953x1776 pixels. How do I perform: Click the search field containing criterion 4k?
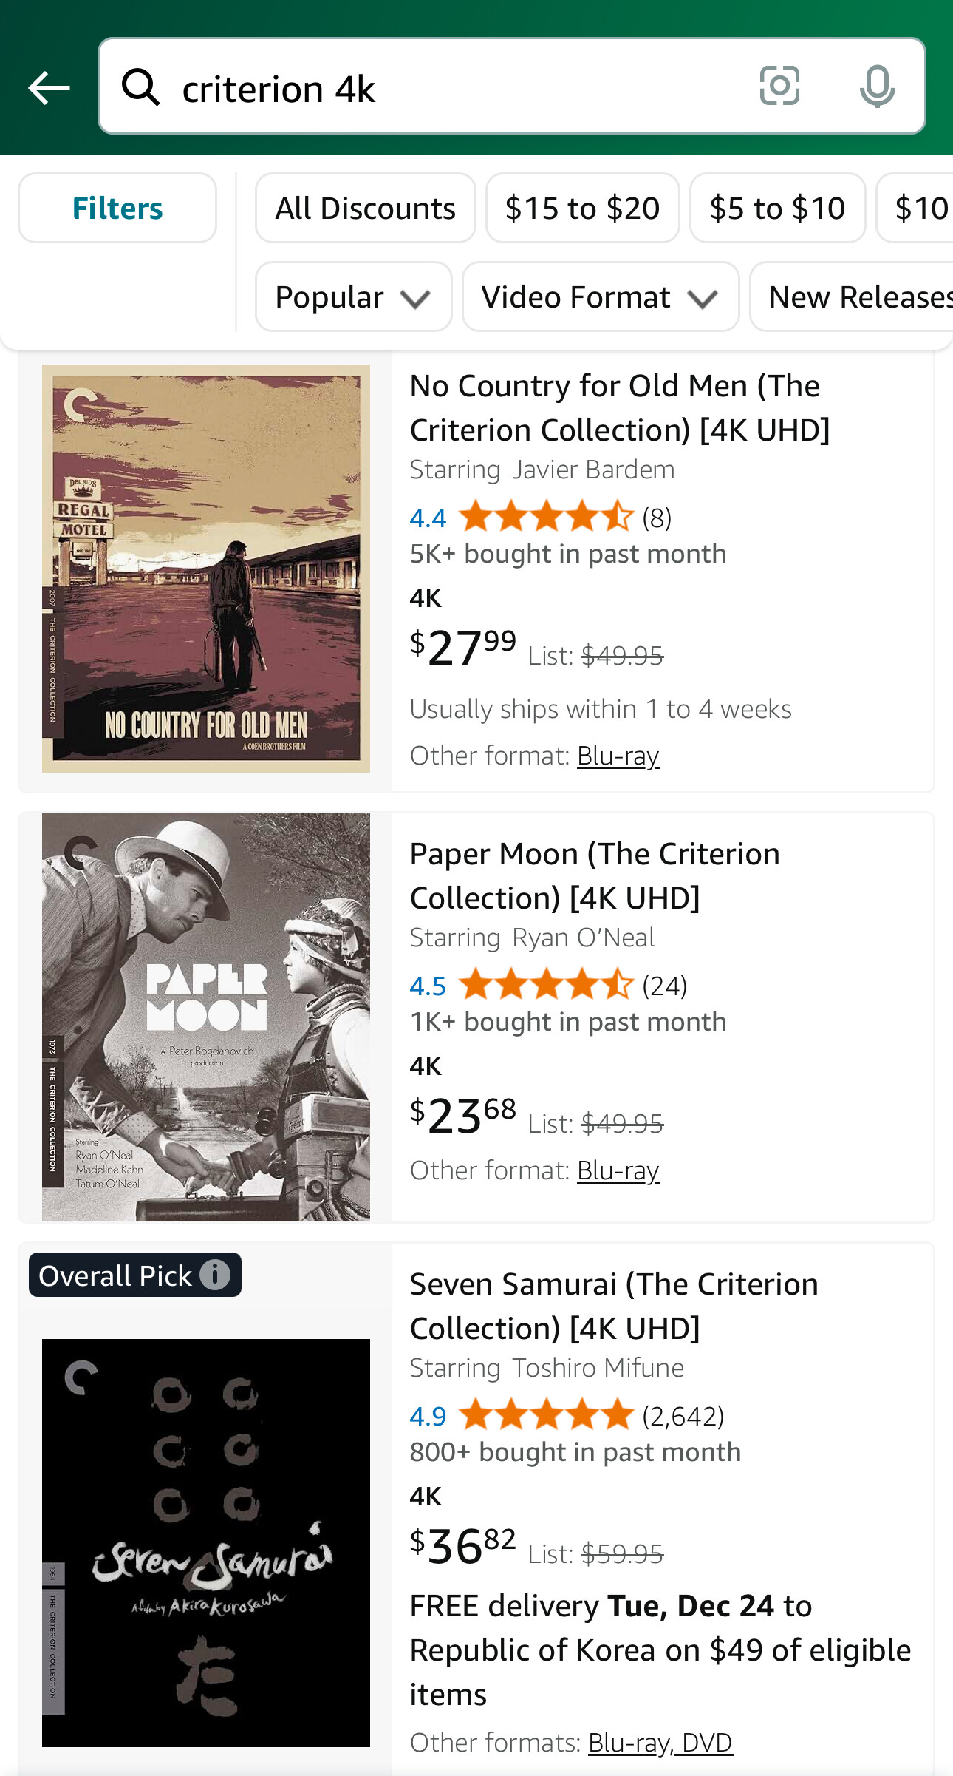458,89
